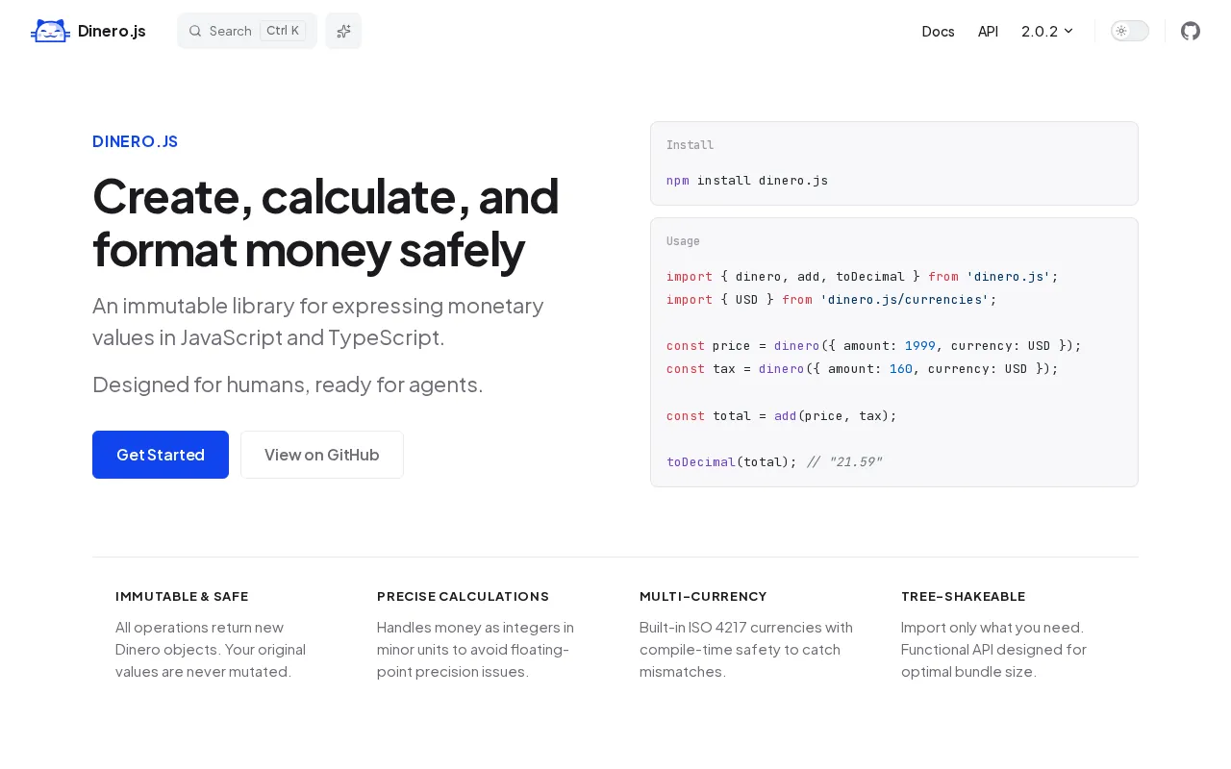Click the MULTI-CURRENCY feature title
Image resolution: width=1231 pixels, height=769 pixels.
click(703, 596)
